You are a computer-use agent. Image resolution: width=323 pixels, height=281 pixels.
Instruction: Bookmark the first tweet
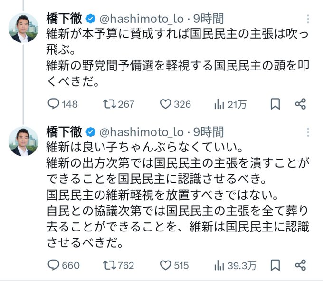tap(275, 104)
